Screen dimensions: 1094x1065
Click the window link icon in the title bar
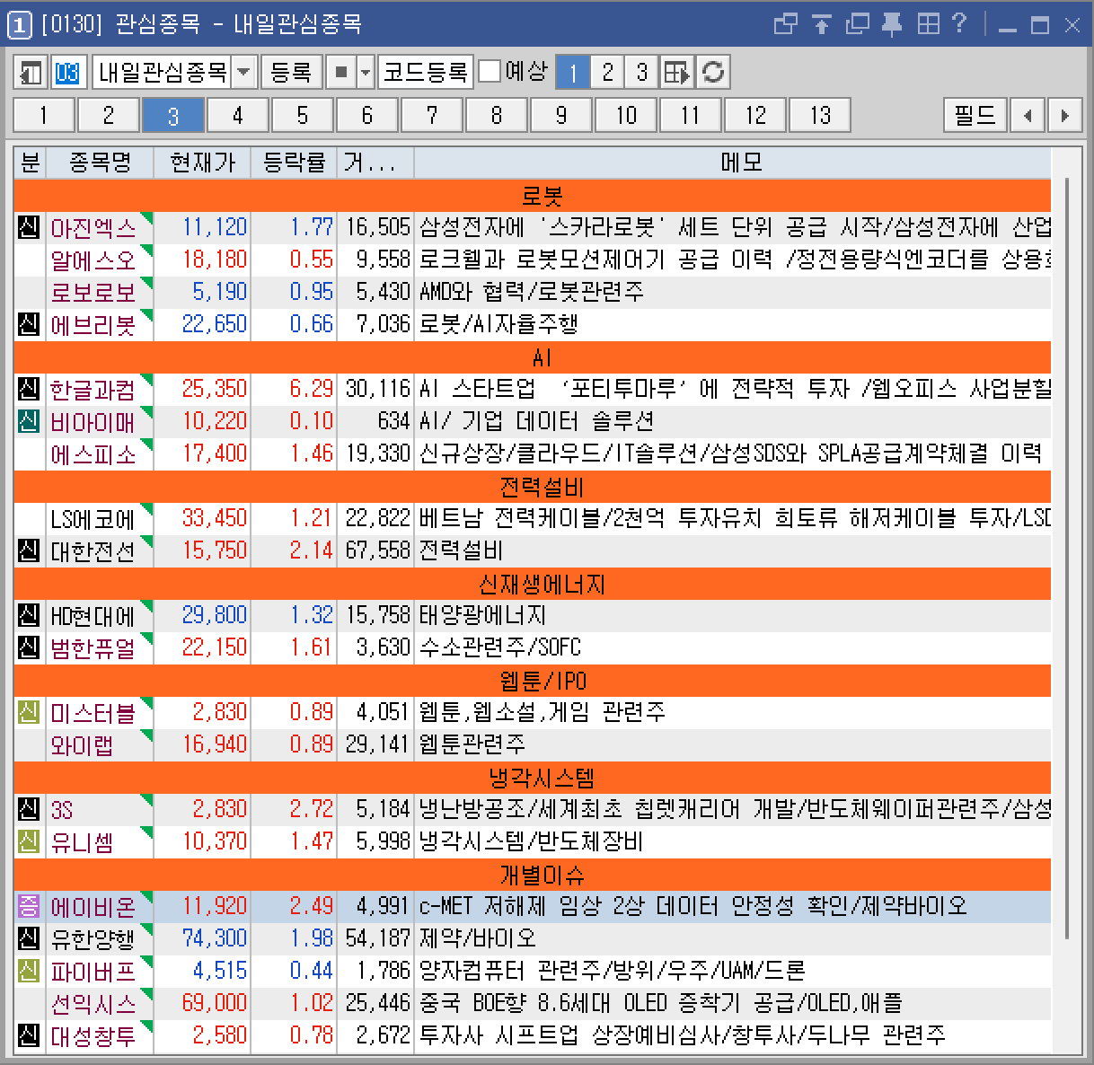pyautogui.click(x=785, y=24)
